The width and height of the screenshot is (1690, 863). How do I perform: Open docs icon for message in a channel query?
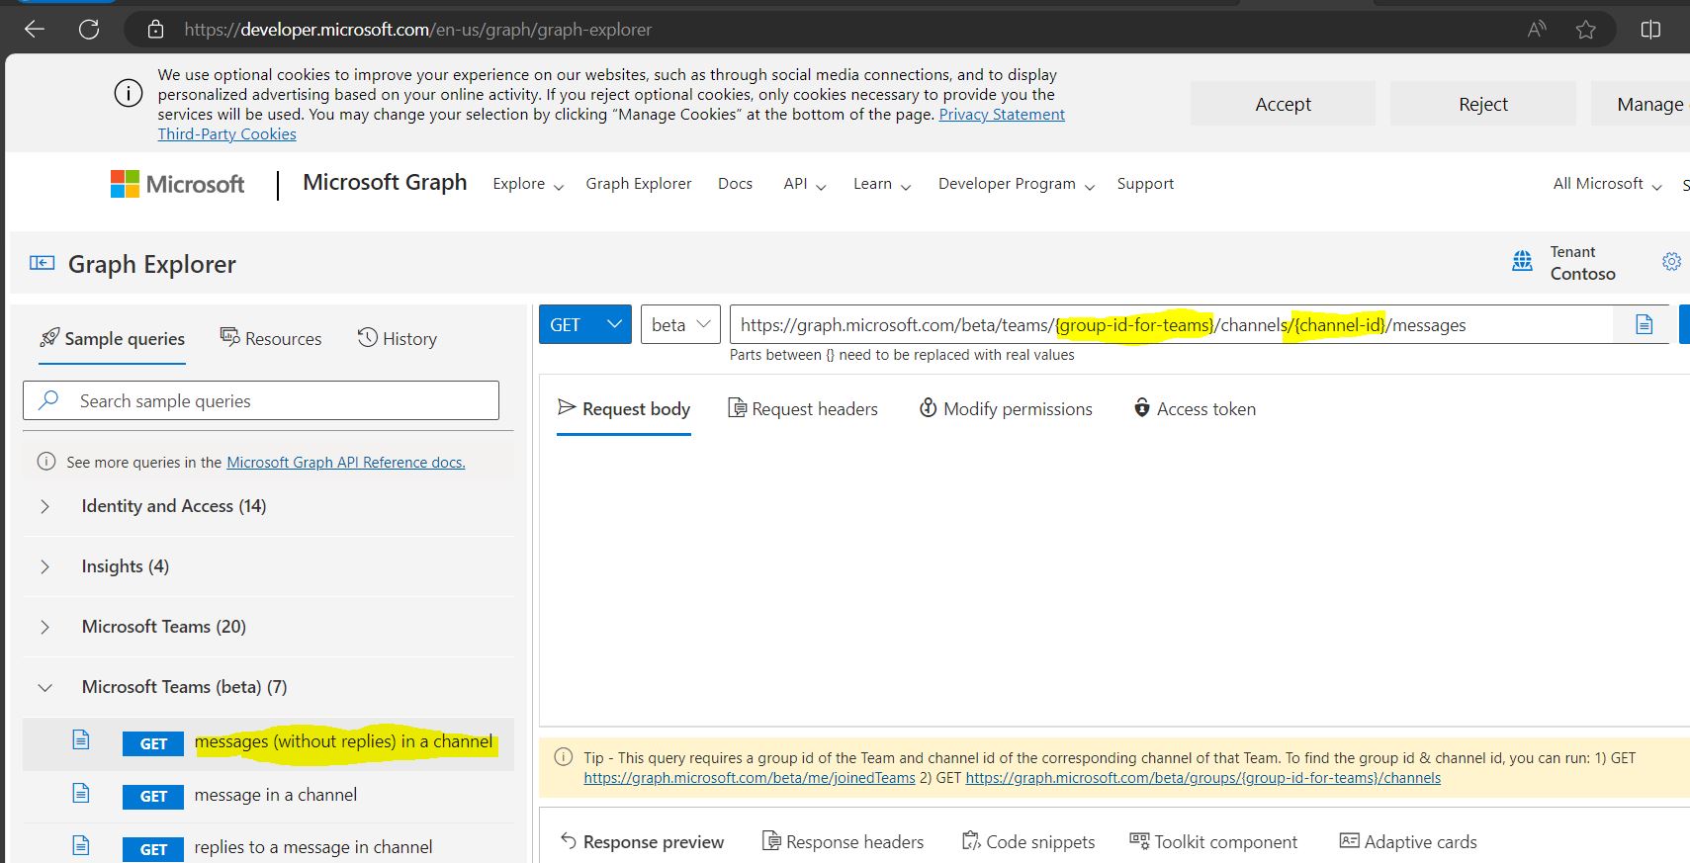[x=81, y=794]
